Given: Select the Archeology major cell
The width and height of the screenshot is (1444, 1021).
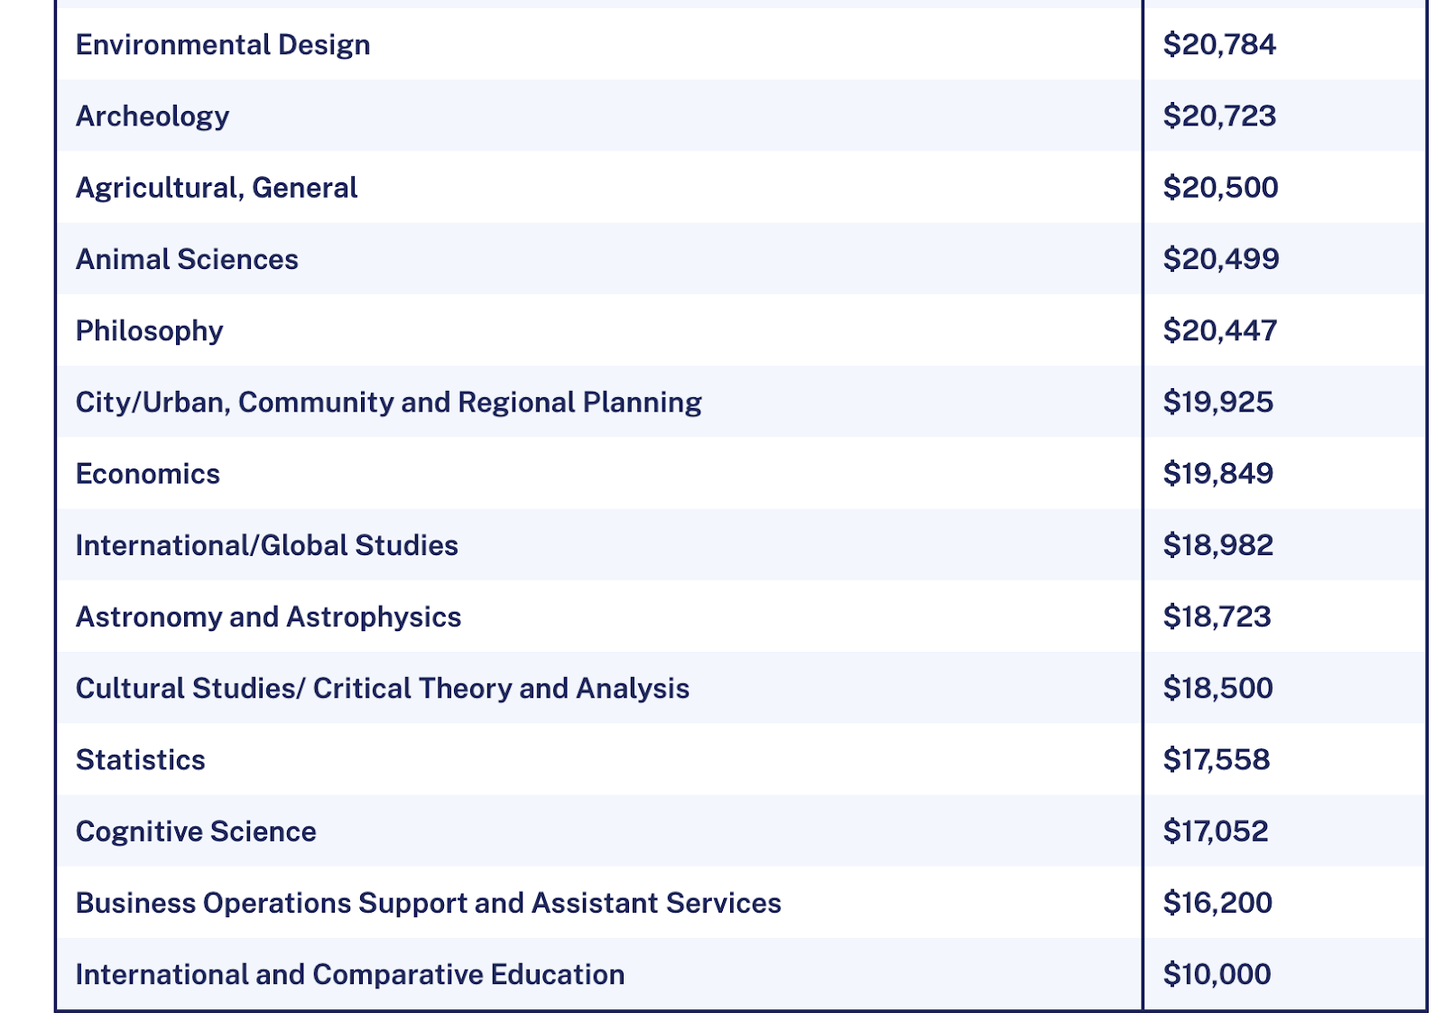Looking at the screenshot, I should pyautogui.click(x=153, y=116).
